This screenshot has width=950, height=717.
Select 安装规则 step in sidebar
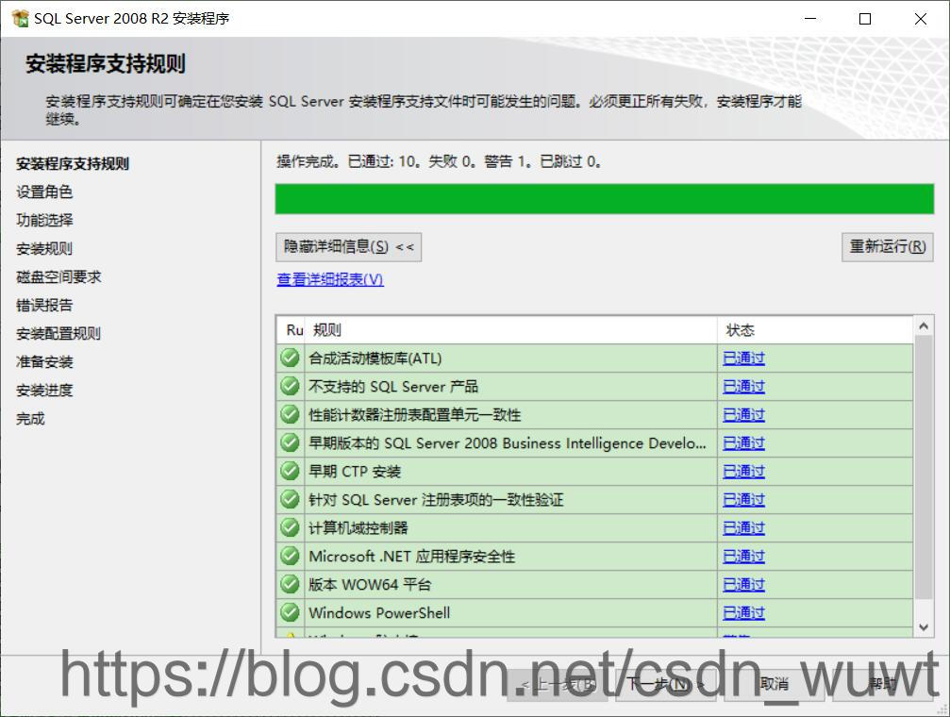44,248
